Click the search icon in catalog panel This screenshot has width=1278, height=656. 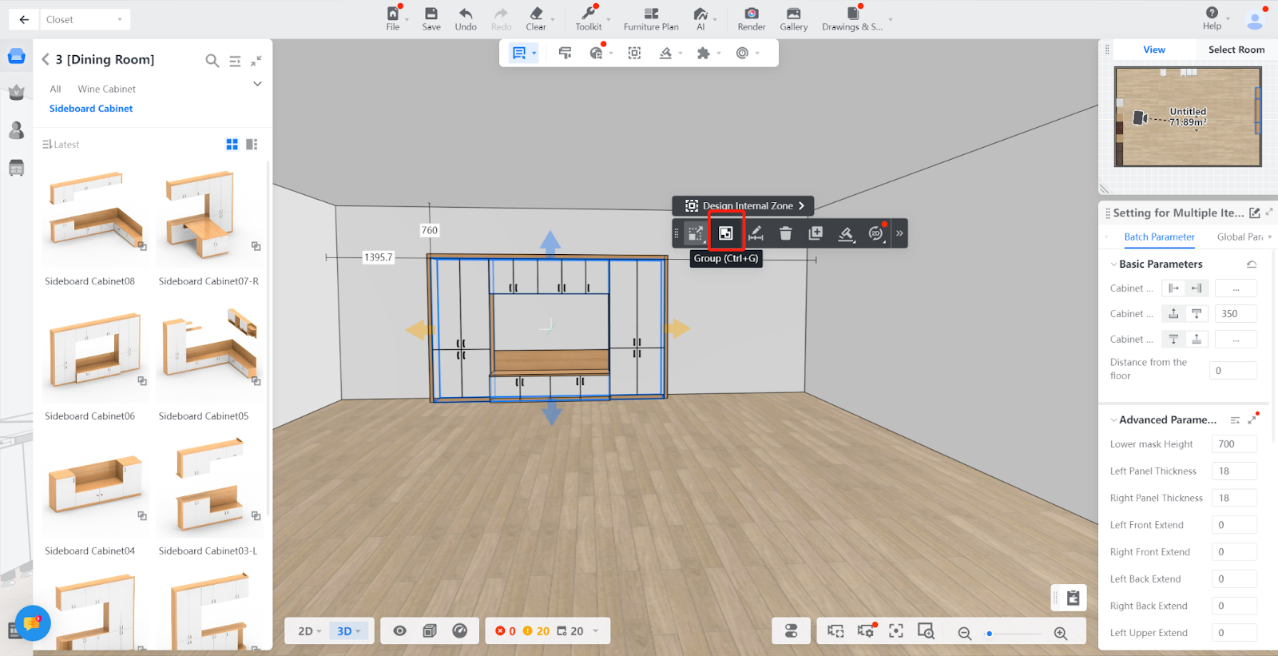pos(212,61)
